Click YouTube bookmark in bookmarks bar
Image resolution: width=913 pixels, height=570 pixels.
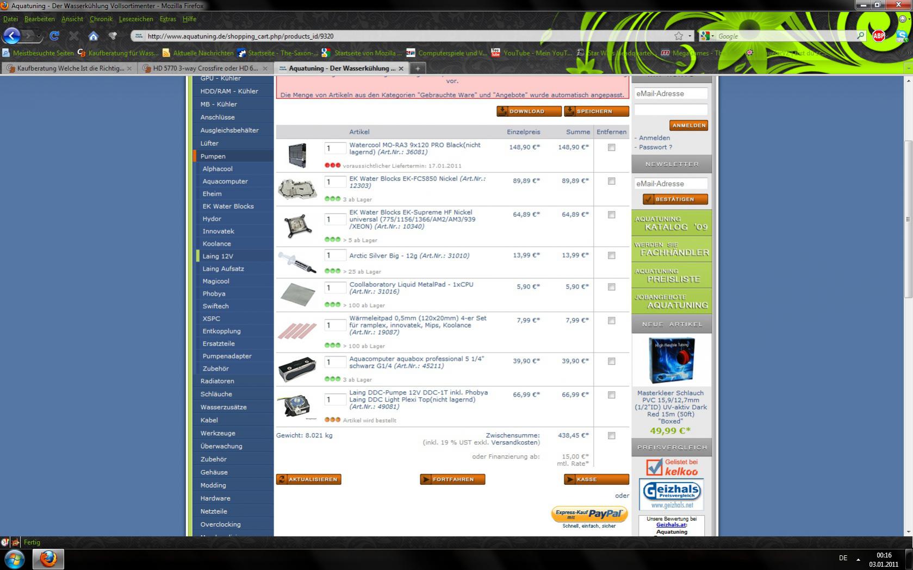[x=531, y=53]
